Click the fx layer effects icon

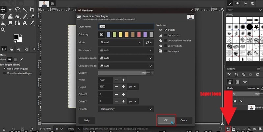(x=241, y=101)
